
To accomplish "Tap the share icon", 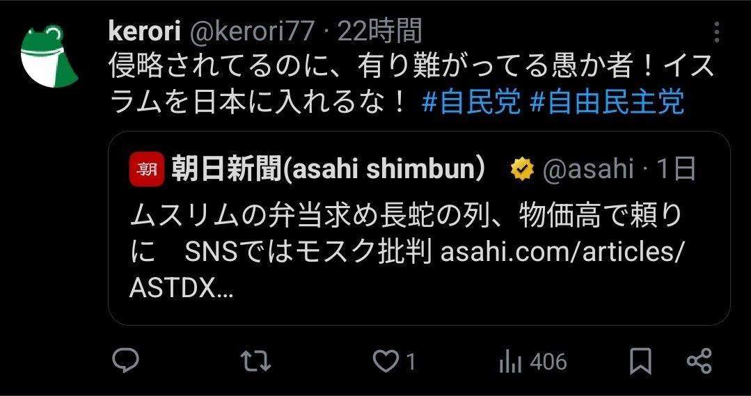I will tap(699, 361).
